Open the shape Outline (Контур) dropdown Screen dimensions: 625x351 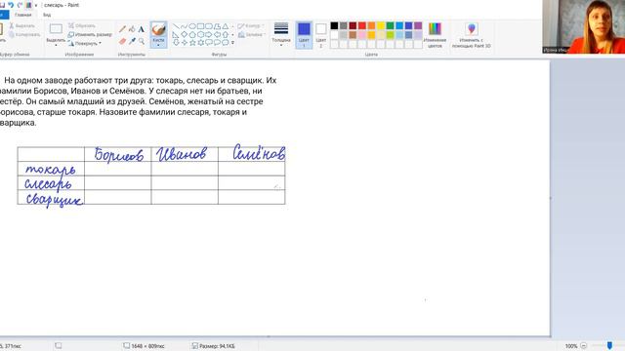click(251, 26)
